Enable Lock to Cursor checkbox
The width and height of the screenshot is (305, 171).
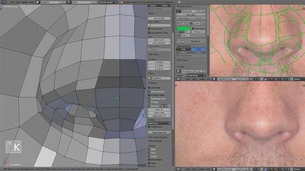[x=149, y=28]
